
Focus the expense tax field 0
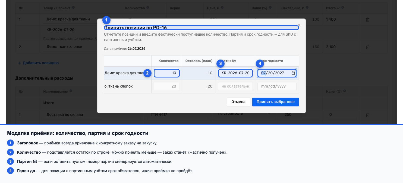(x=342, y=114)
